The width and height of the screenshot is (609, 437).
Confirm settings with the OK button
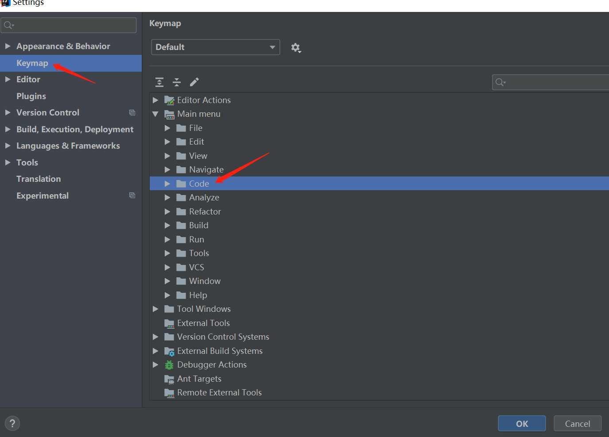[522, 423]
